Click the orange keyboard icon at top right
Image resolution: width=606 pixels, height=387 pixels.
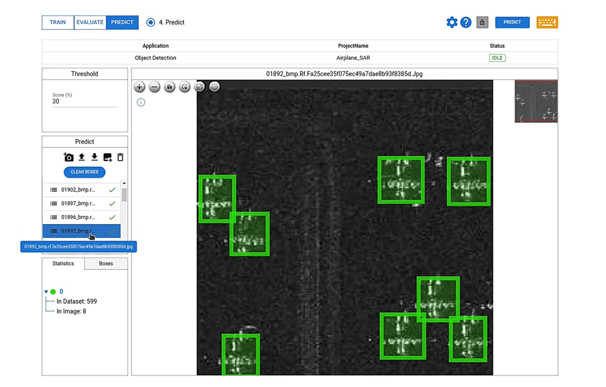[x=547, y=22]
